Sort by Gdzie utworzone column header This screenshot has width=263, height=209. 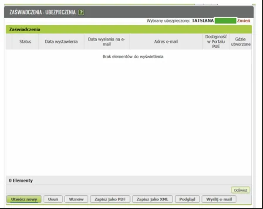[x=240, y=42]
